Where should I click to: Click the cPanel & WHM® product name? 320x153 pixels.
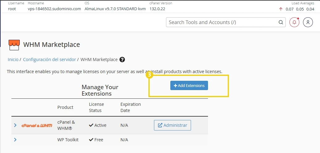[x=66, y=125]
